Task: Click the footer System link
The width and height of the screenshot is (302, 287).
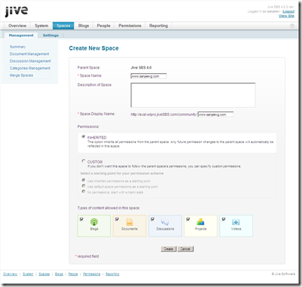Action: [x=28, y=274]
